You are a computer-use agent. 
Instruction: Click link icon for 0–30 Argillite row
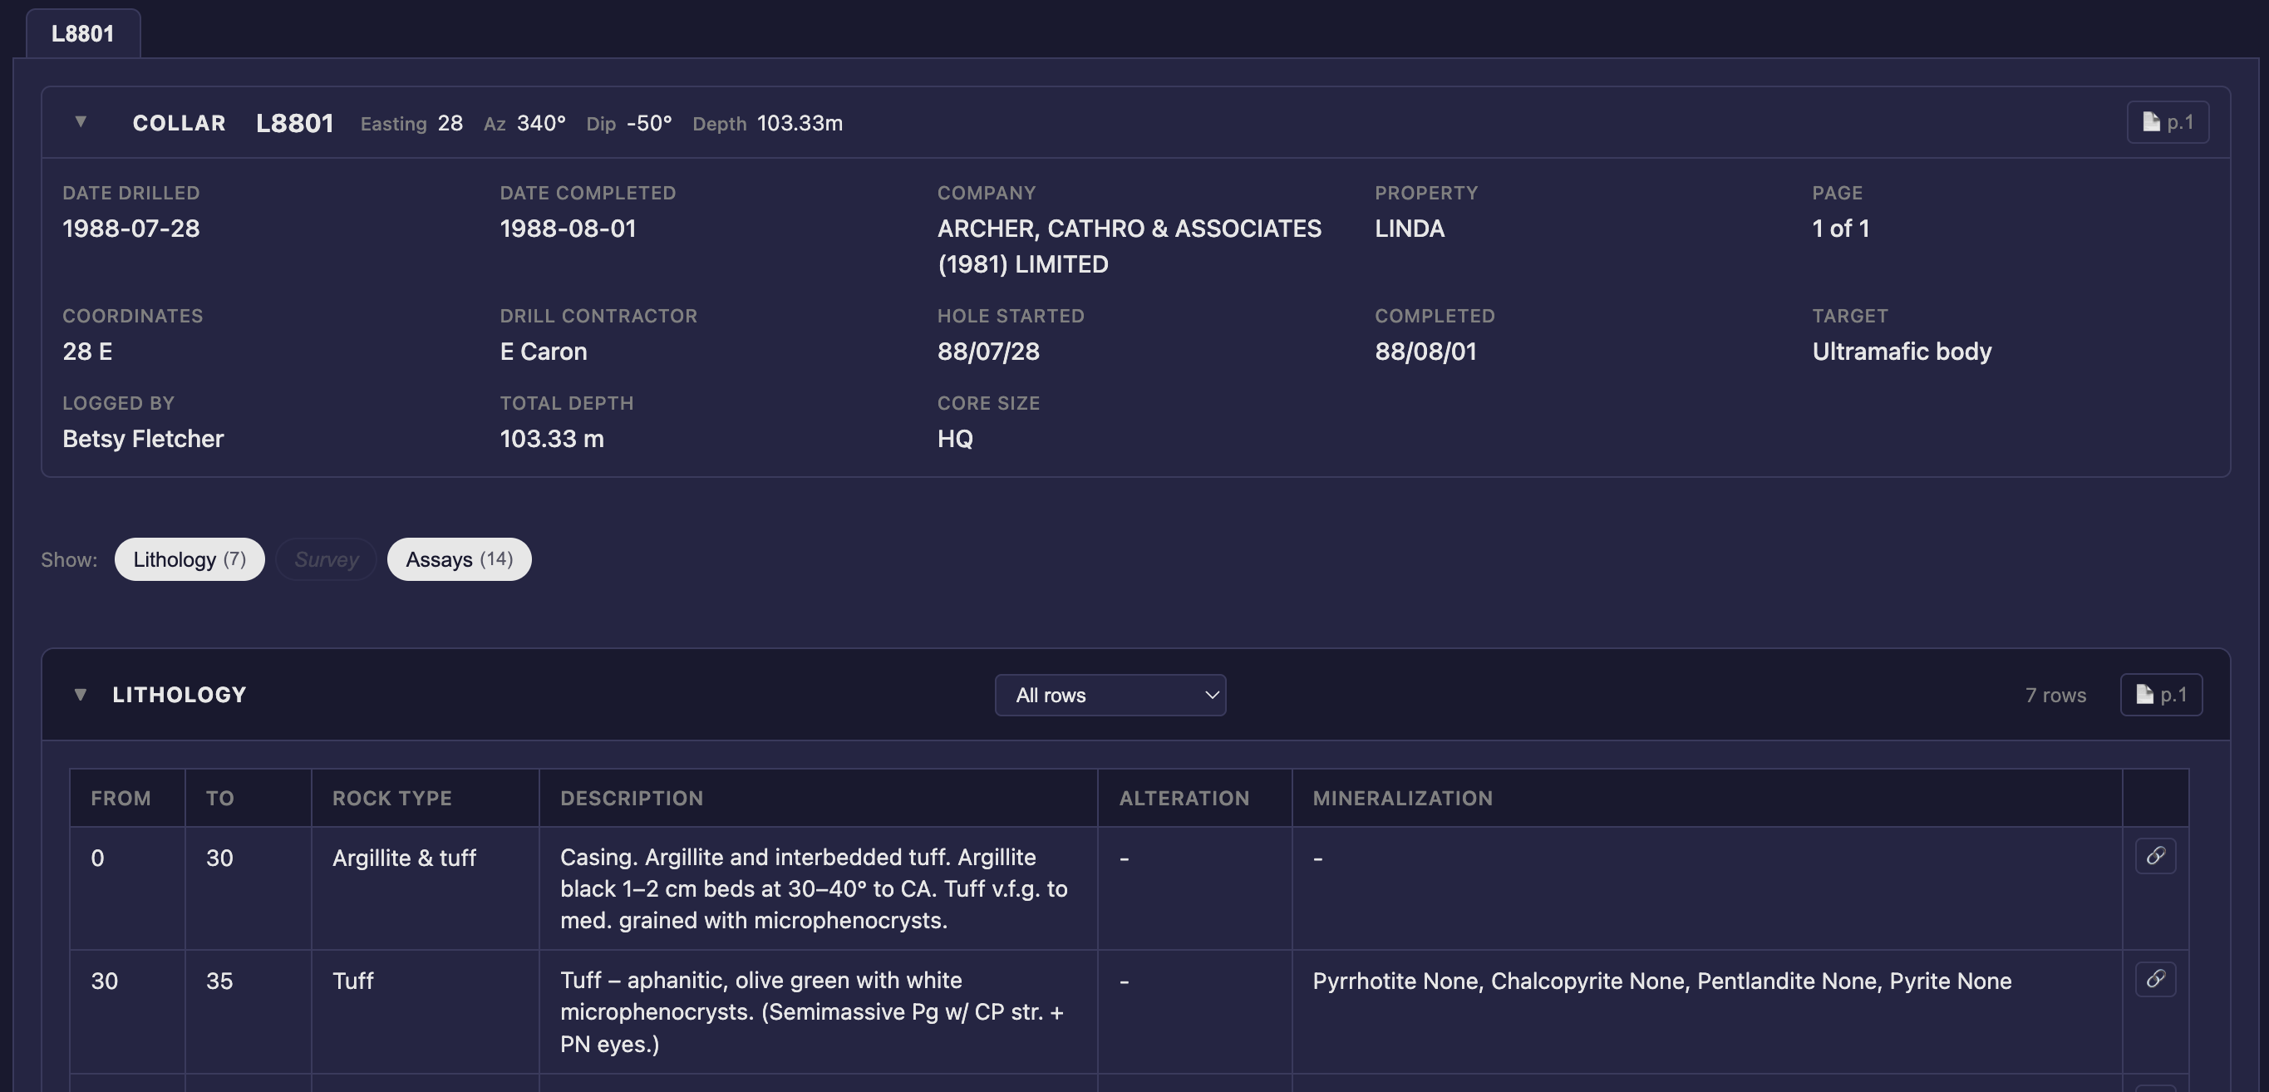[x=2154, y=856]
